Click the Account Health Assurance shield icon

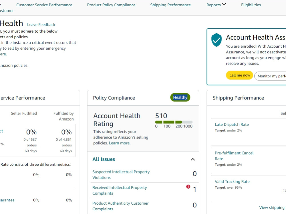pos(216,40)
